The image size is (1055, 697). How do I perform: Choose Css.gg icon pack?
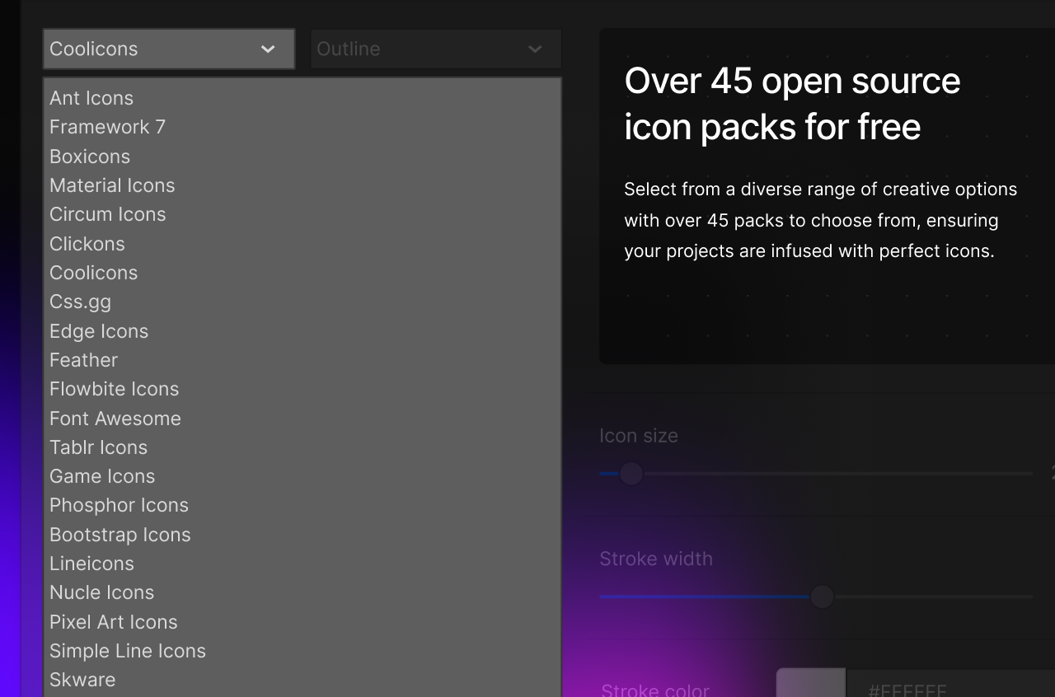(x=302, y=302)
